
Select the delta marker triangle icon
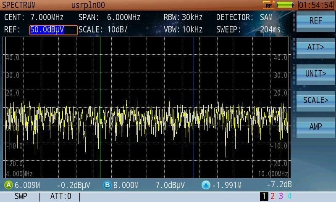(x=206, y=185)
